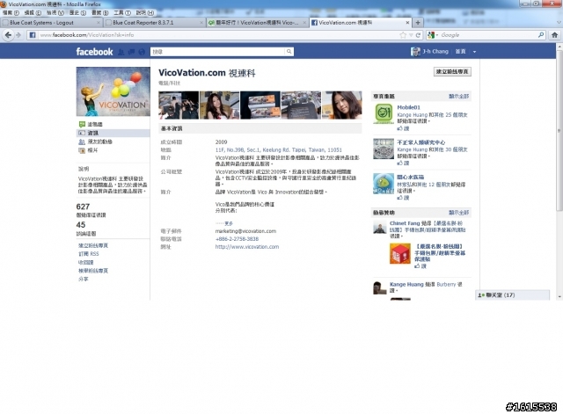Screen dimensions: 563x414
Task: Expand the '更多' more link in description
Action: point(229,223)
